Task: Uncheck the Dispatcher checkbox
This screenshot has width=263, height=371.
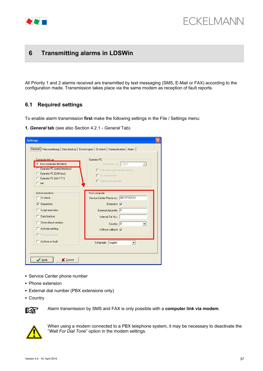Action: point(38,204)
